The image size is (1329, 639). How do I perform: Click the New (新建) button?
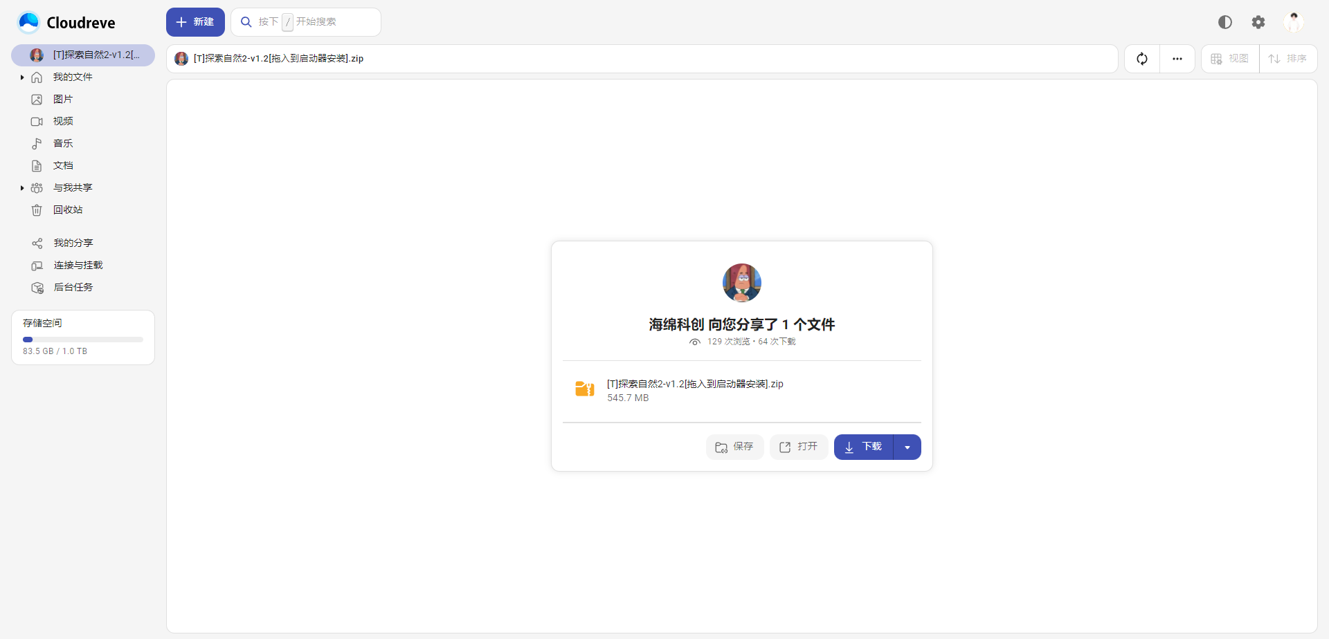(195, 22)
